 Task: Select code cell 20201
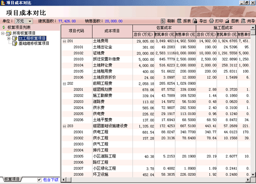(x=77, y=89)
